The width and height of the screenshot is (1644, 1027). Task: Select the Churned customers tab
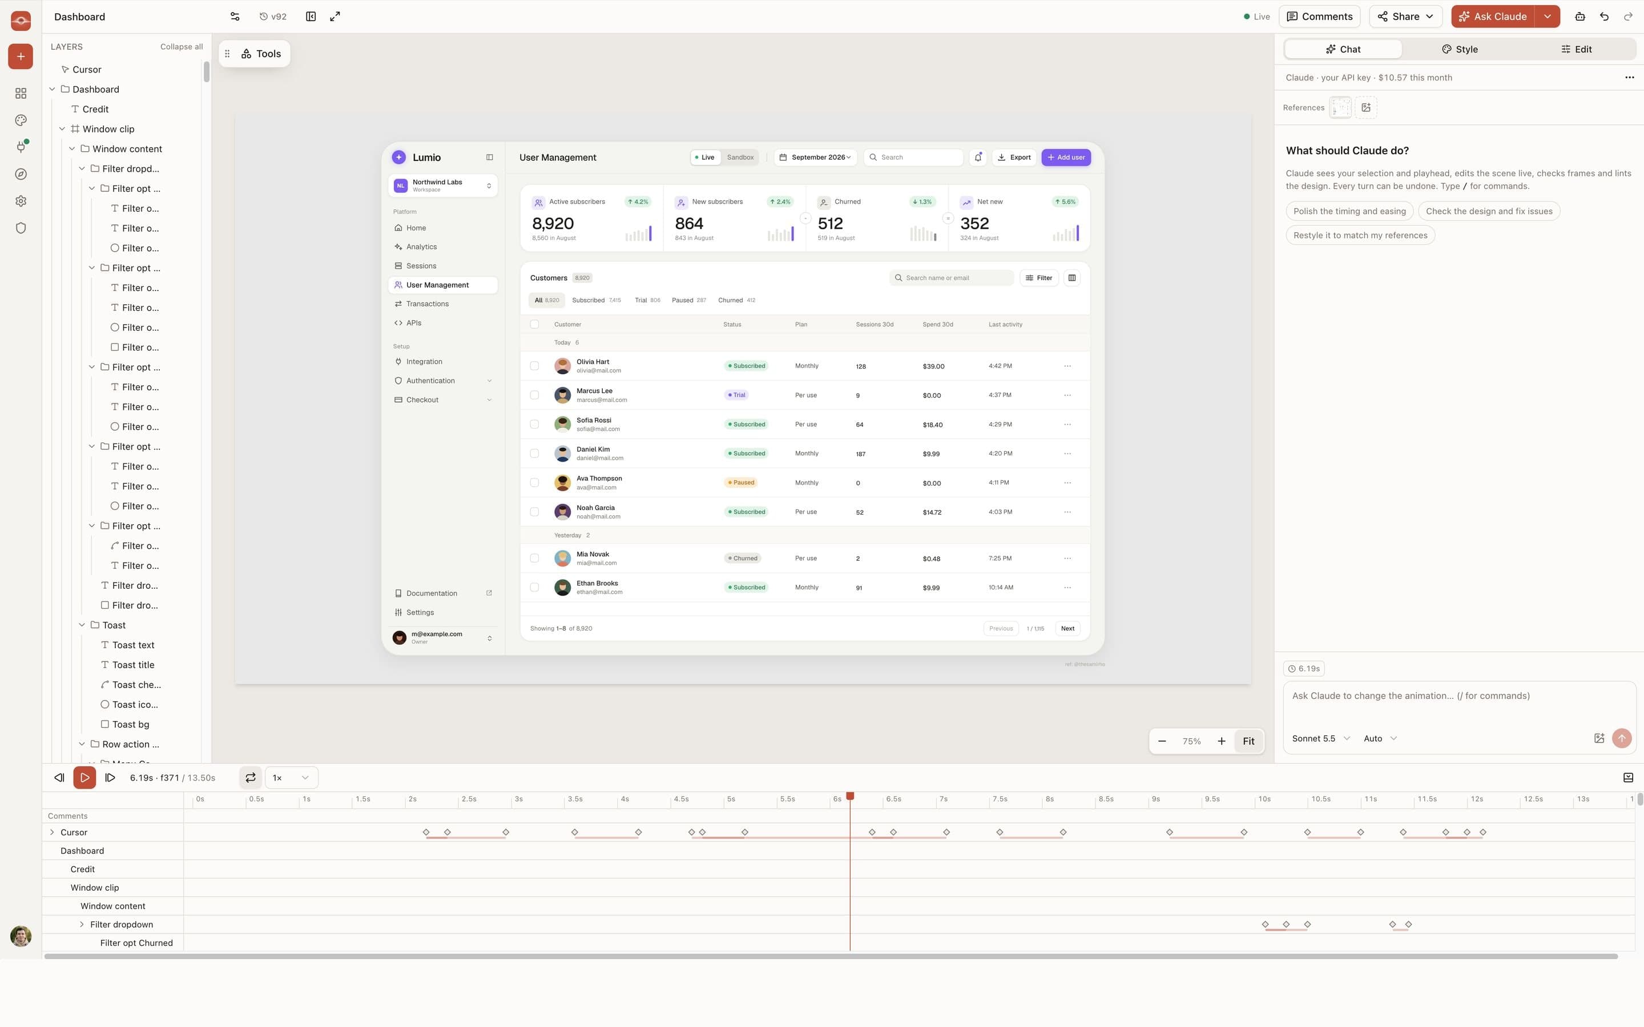[736, 300]
